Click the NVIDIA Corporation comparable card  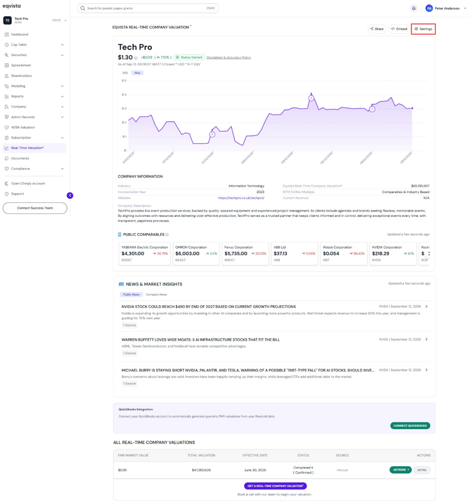click(x=393, y=254)
